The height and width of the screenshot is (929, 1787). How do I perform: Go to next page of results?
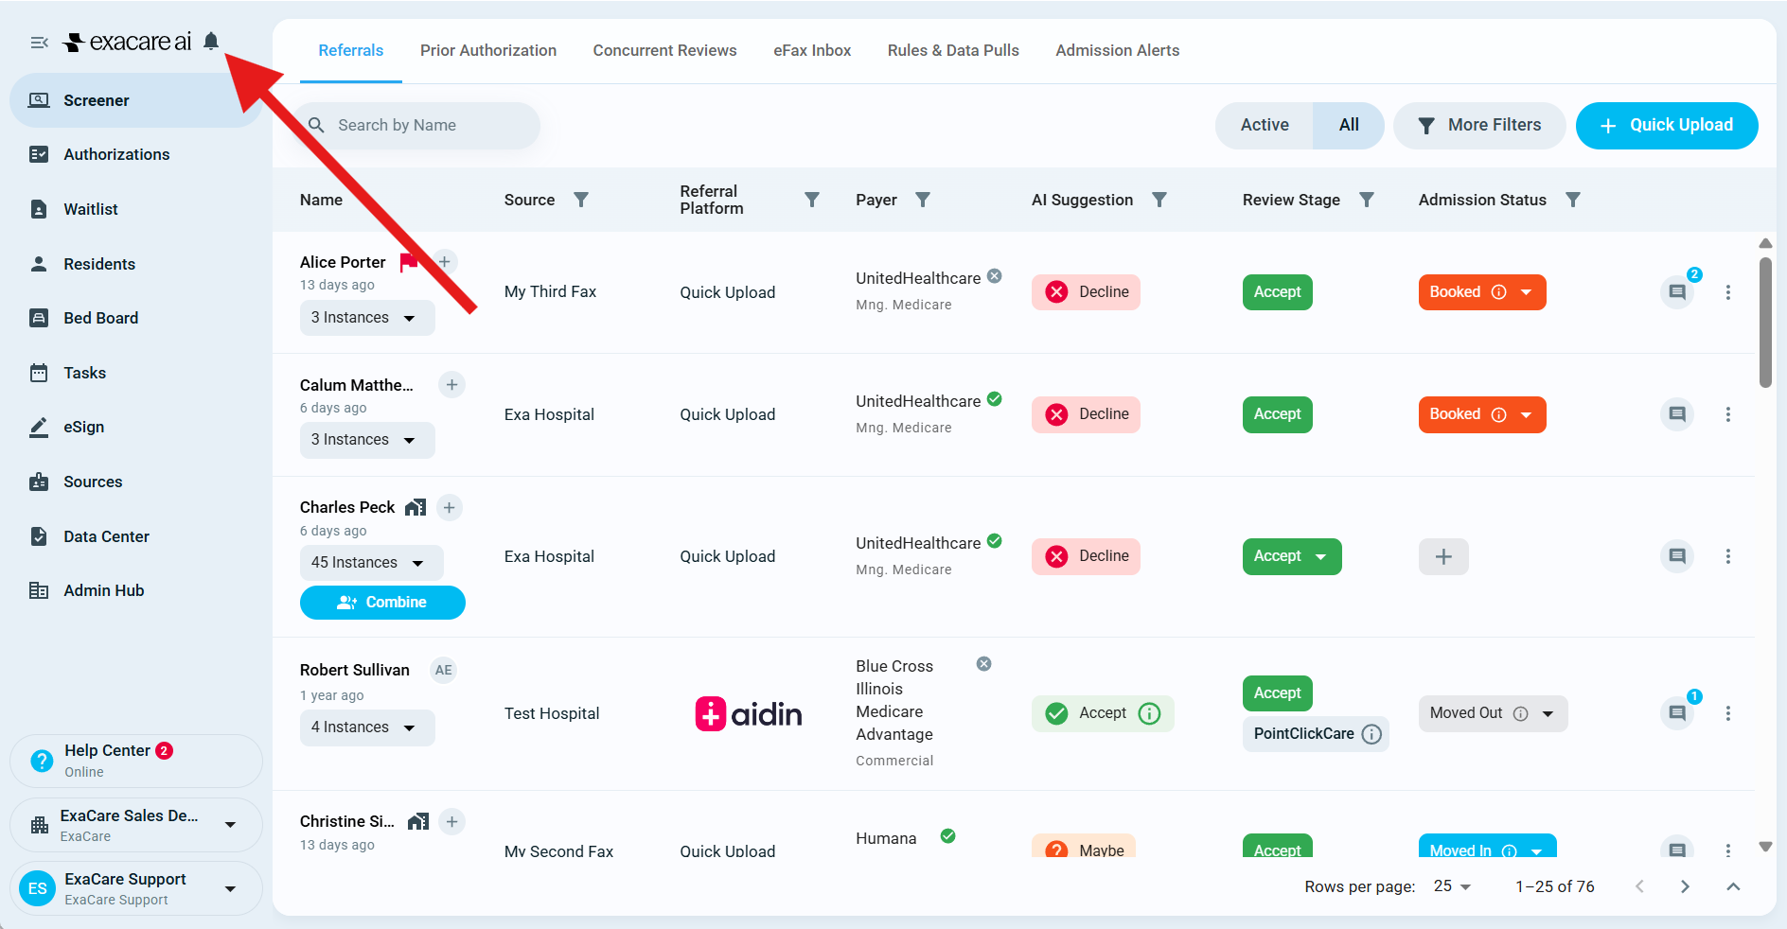pyautogui.click(x=1685, y=886)
